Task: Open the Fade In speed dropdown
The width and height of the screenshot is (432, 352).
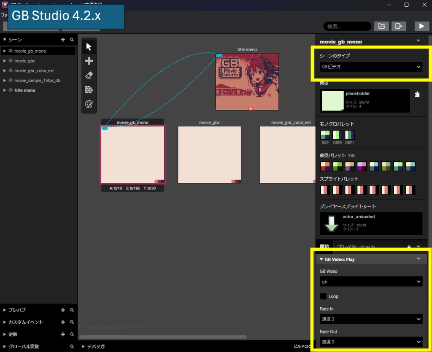Action: [371, 319]
